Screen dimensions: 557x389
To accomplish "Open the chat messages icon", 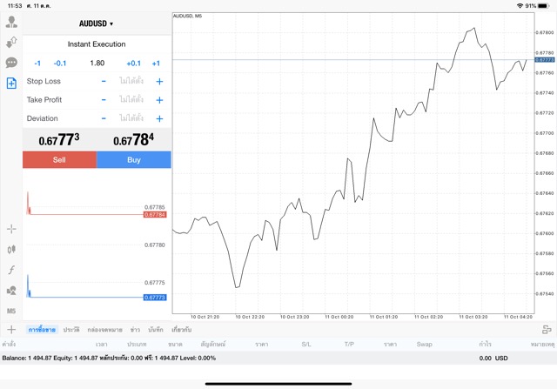I will click(x=11, y=63).
